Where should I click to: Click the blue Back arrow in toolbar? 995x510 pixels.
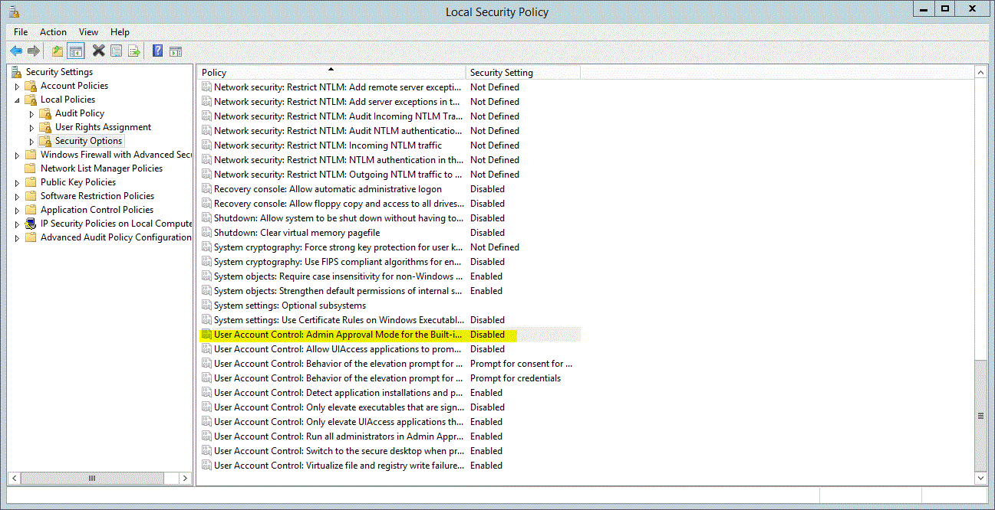click(x=15, y=51)
